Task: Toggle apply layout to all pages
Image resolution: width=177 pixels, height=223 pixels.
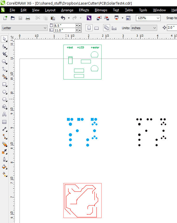Action: [107, 28]
